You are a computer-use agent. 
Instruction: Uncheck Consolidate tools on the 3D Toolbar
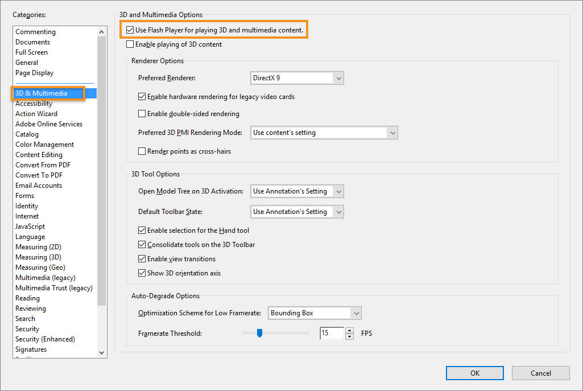click(x=142, y=244)
